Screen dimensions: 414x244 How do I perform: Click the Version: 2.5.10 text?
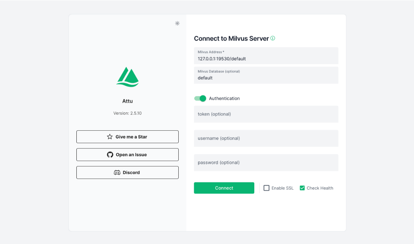[x=128, y=113]
